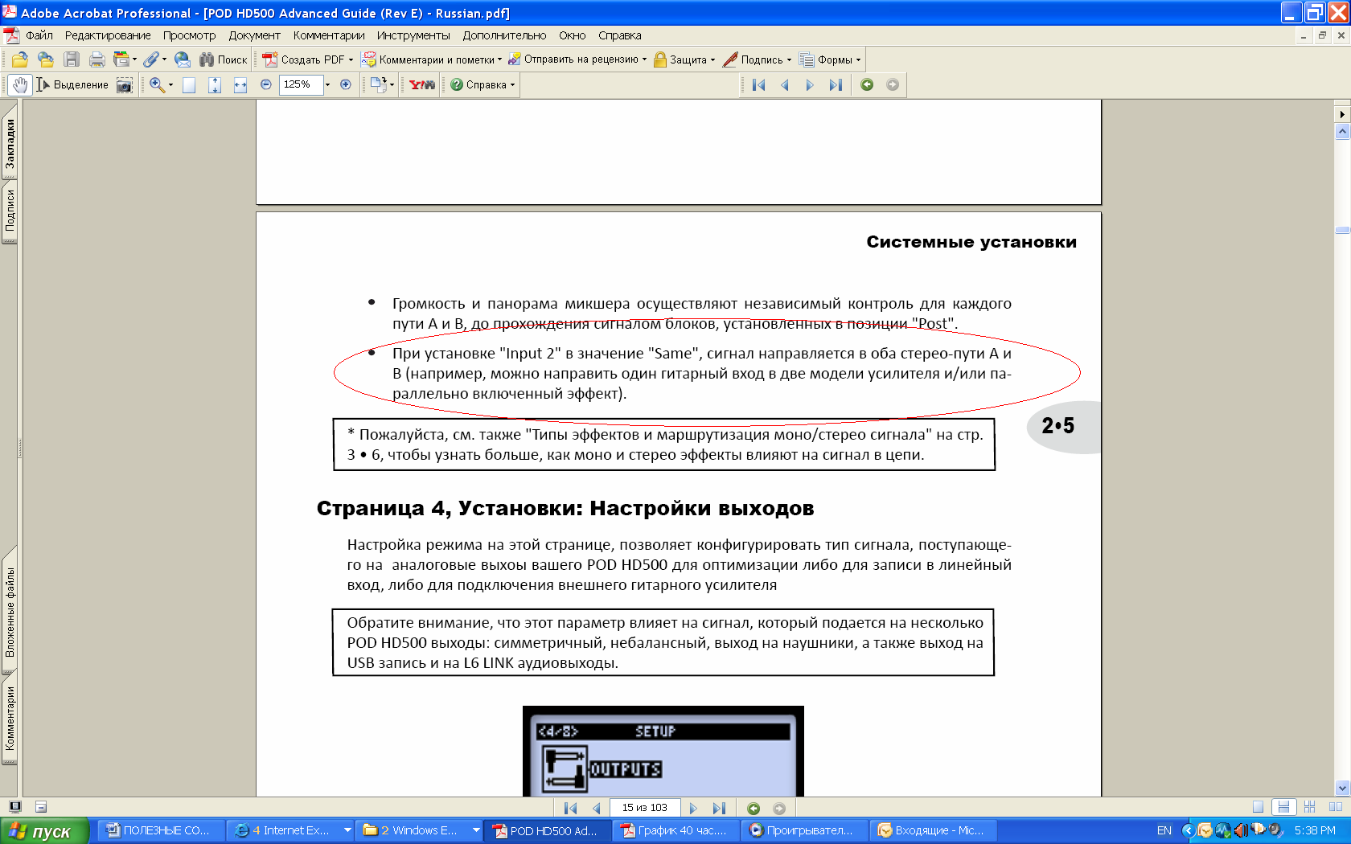The width and height of the screenshot is (1351, 844).
Task: Open the Файл menu
Action: [x=39, y=35]
